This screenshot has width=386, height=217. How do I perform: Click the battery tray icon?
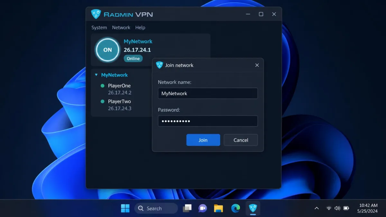(346, 208)
